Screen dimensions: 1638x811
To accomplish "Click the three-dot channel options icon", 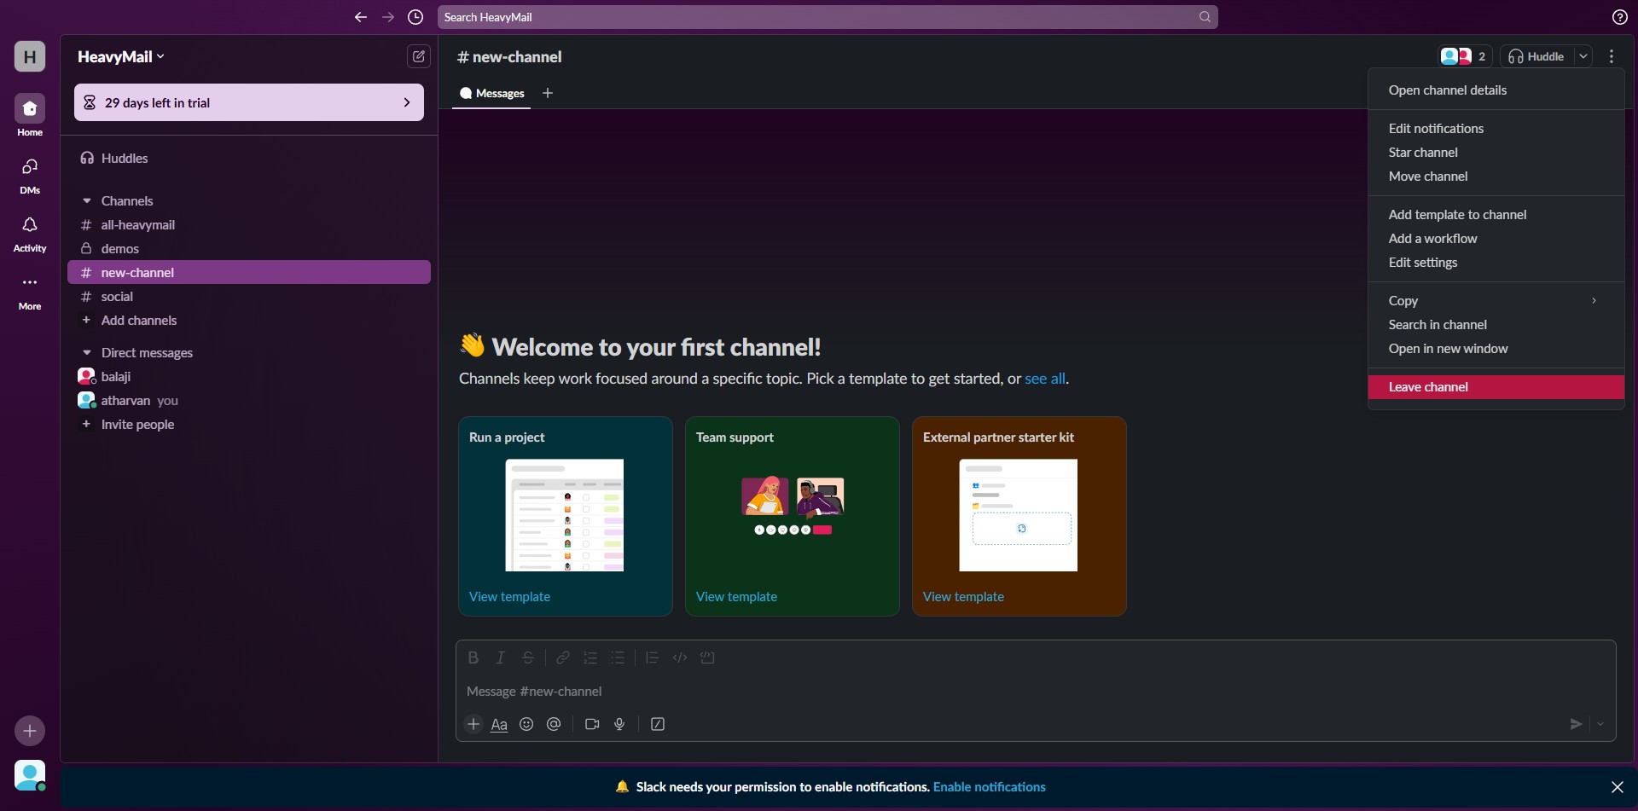I will click(x=1612, y=56).
